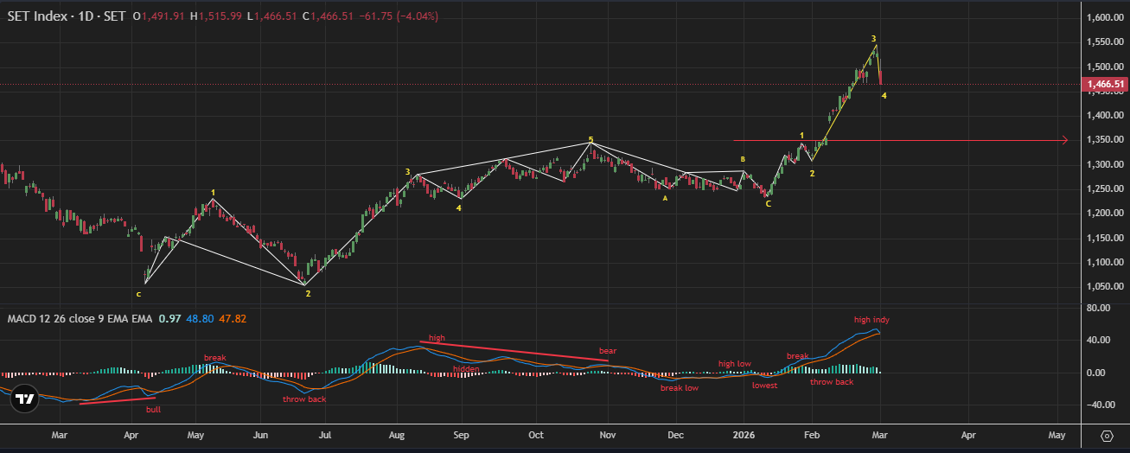The image size is (1130, 453).
Task: Click the 1,500.00 price scale label
Action: click(x=1107, y=67)
